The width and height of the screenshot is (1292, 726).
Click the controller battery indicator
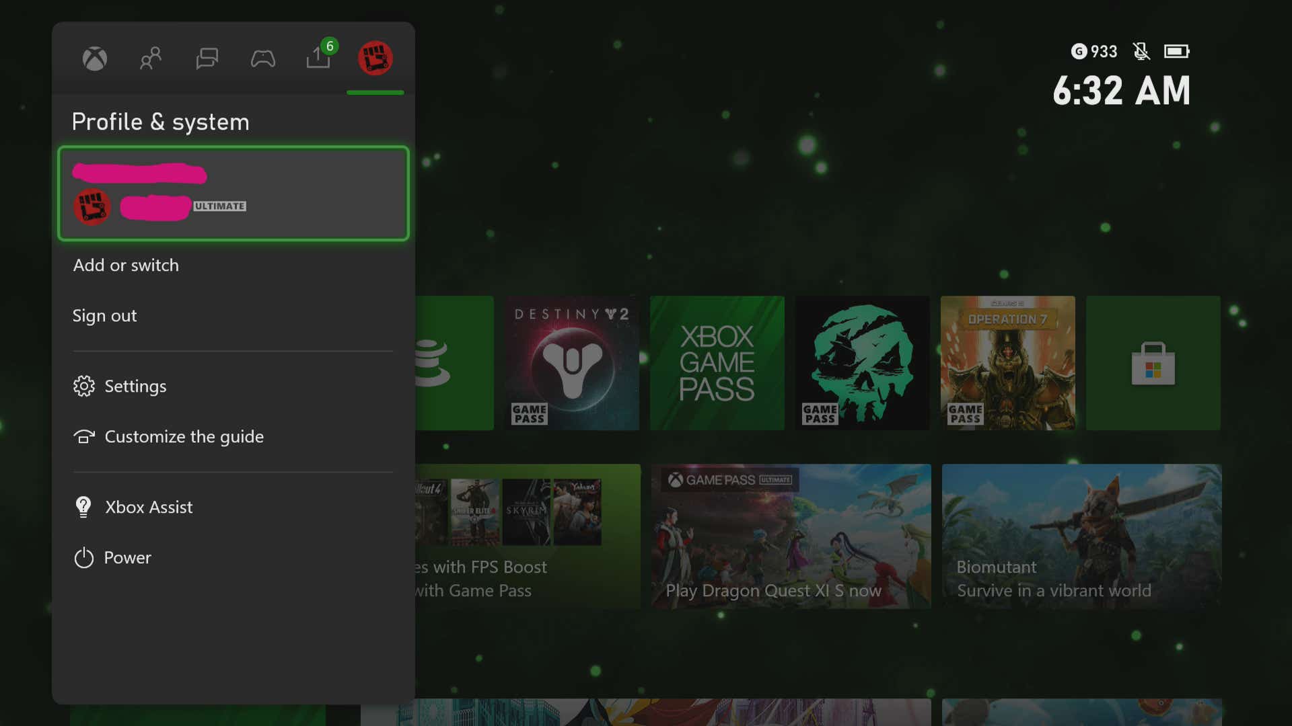point(1177,51)
